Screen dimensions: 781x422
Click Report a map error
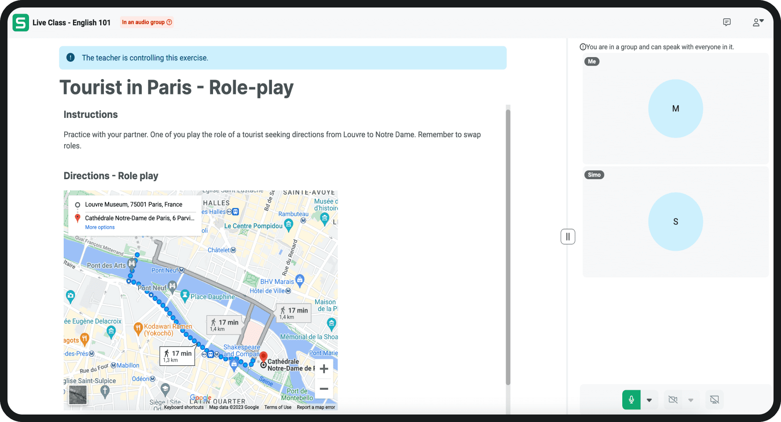pos(316,407)
